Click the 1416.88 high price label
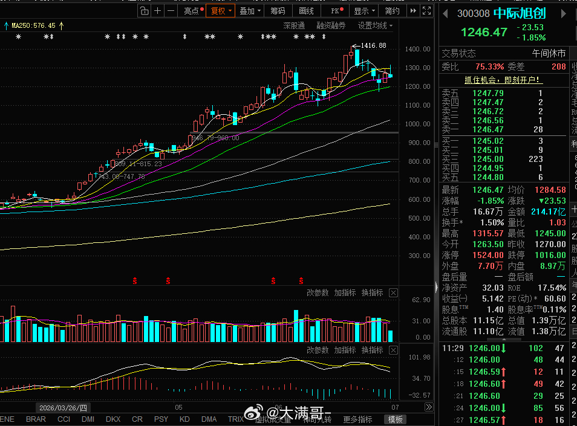This screenshot has height=426, width=577. [x=374, y=45]
